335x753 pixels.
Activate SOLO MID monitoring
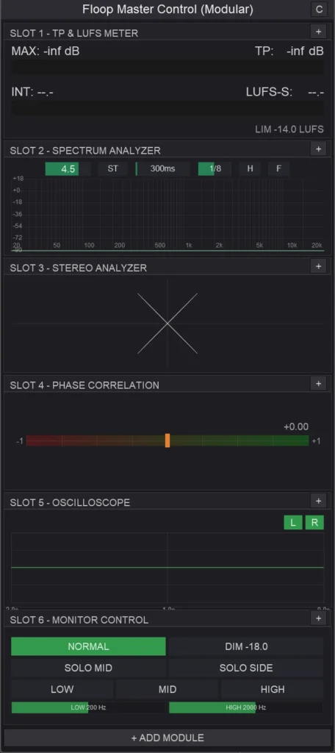[x=88, y=668]
